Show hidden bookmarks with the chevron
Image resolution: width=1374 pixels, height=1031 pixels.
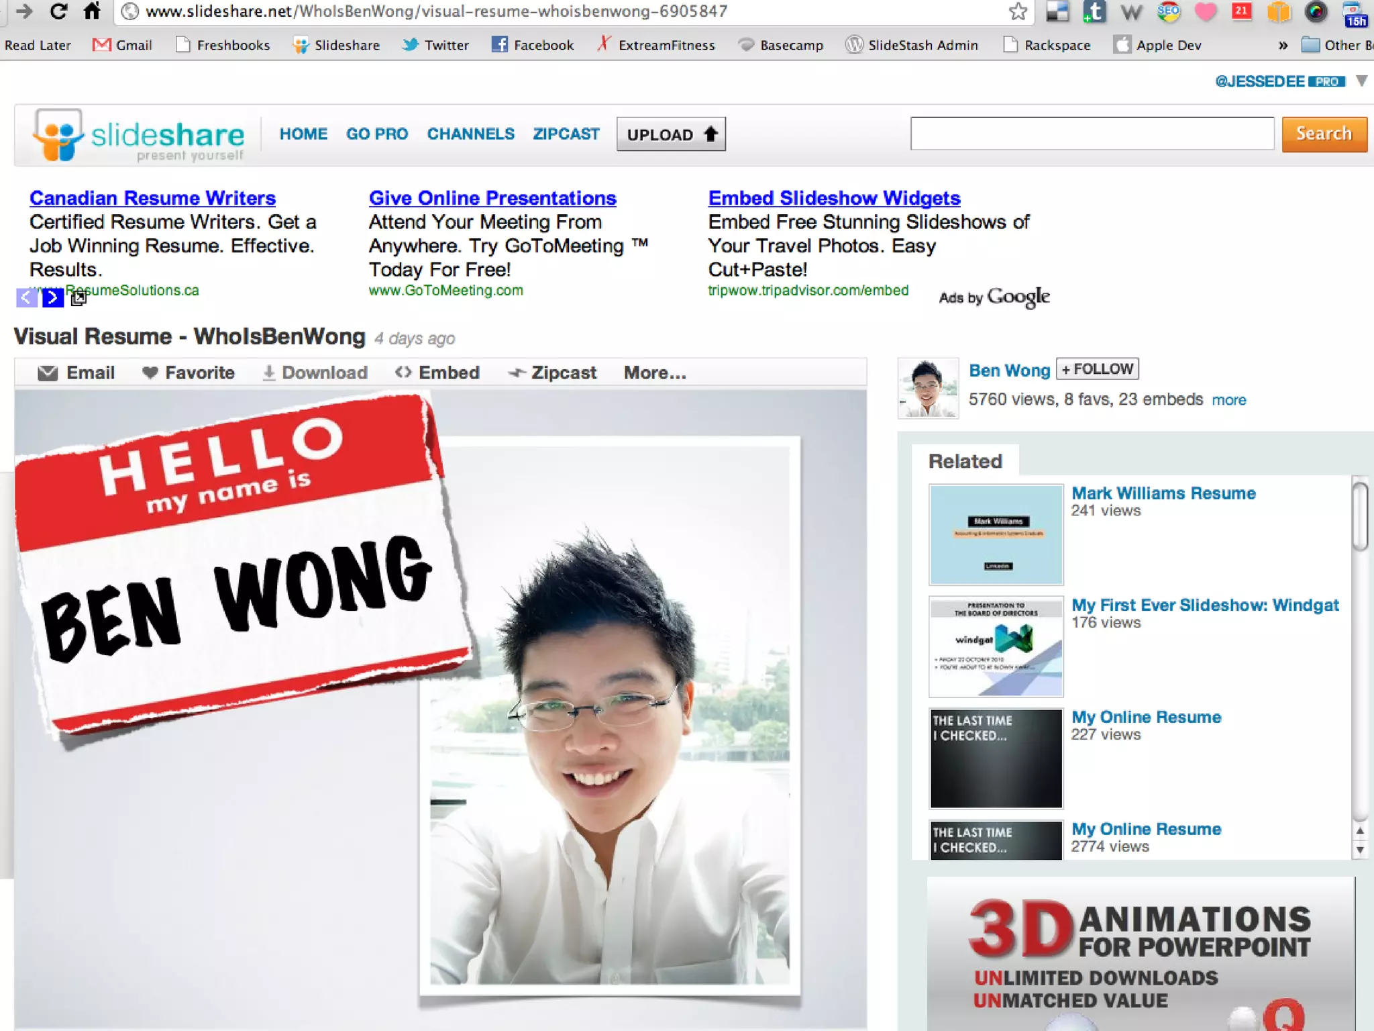pos(1283,45)
